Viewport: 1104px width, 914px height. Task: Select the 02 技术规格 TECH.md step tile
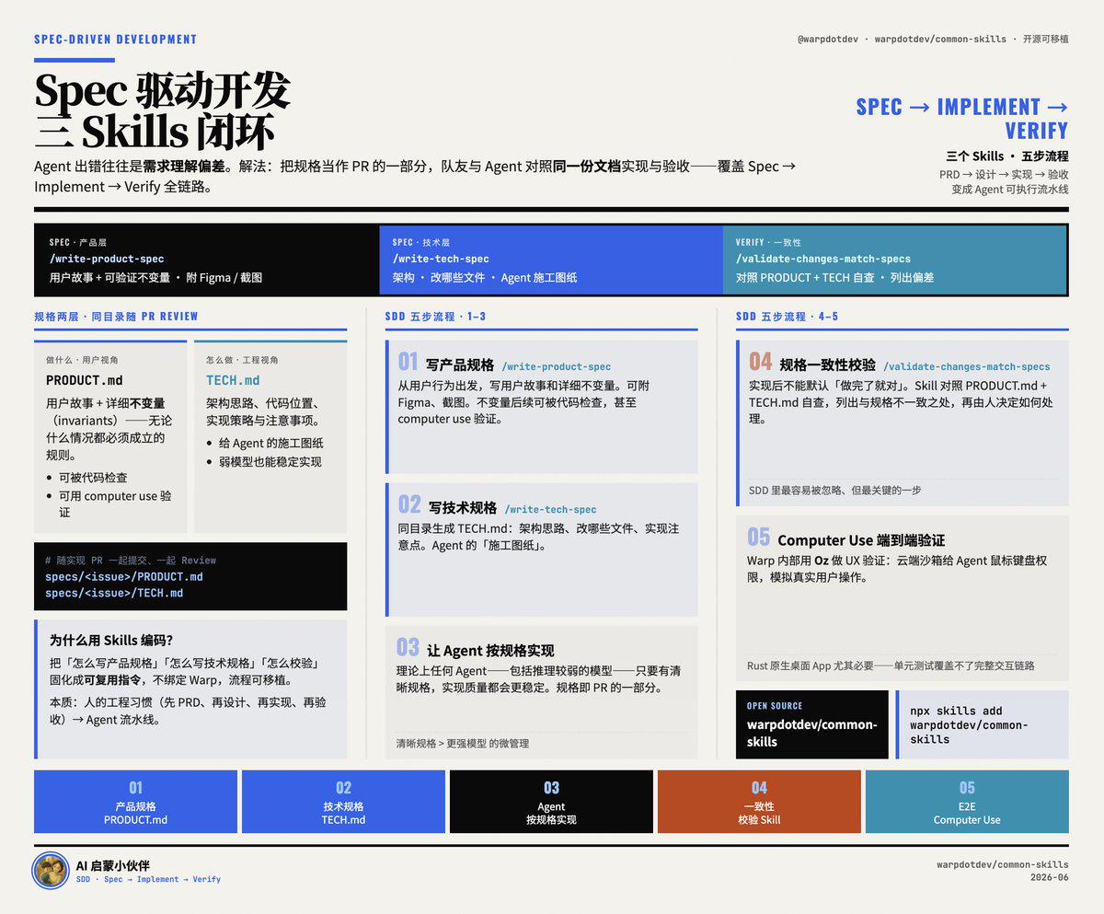tap(343, 802)
